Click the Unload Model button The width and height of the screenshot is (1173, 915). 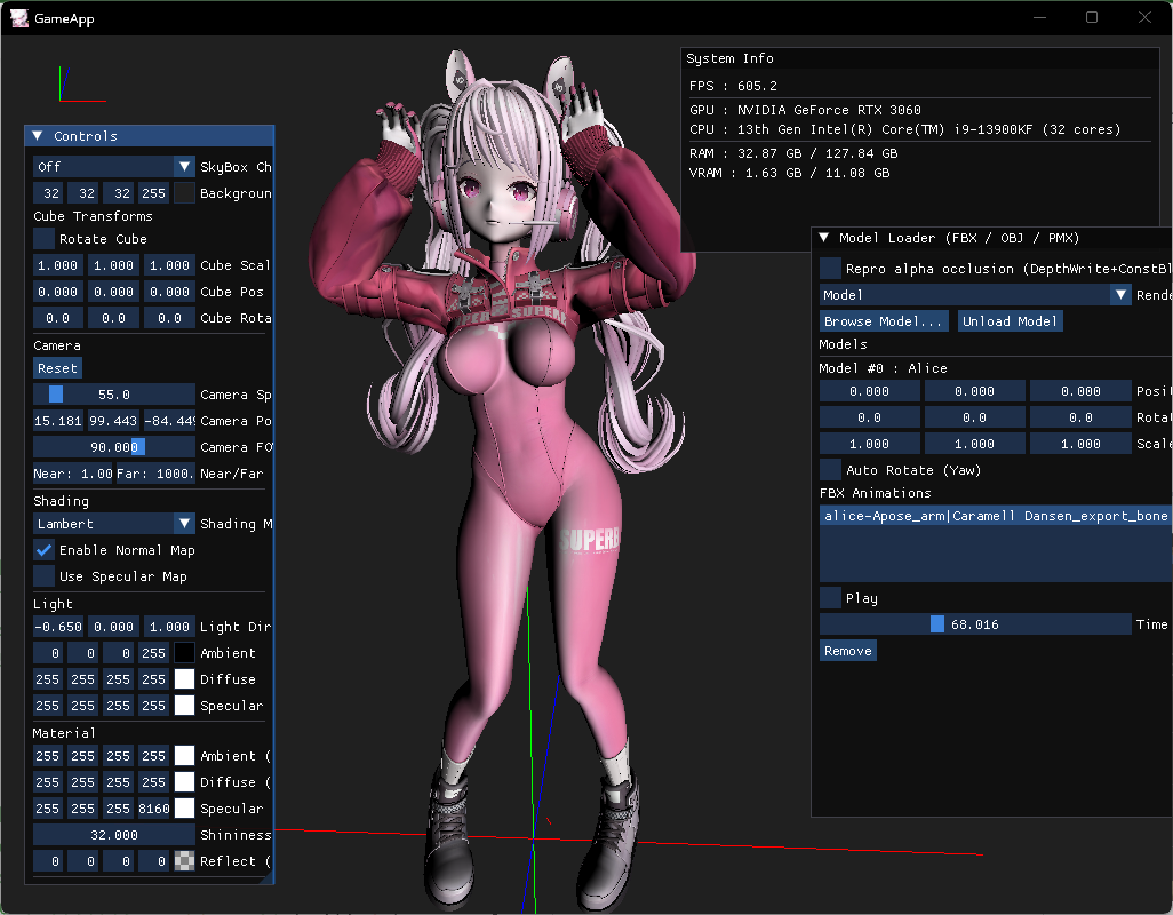click(x=1010, y=321)
